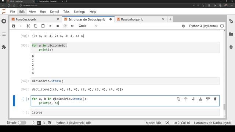Click into the active for-loop items cell

pyautogui.click(x=125, y=101)
